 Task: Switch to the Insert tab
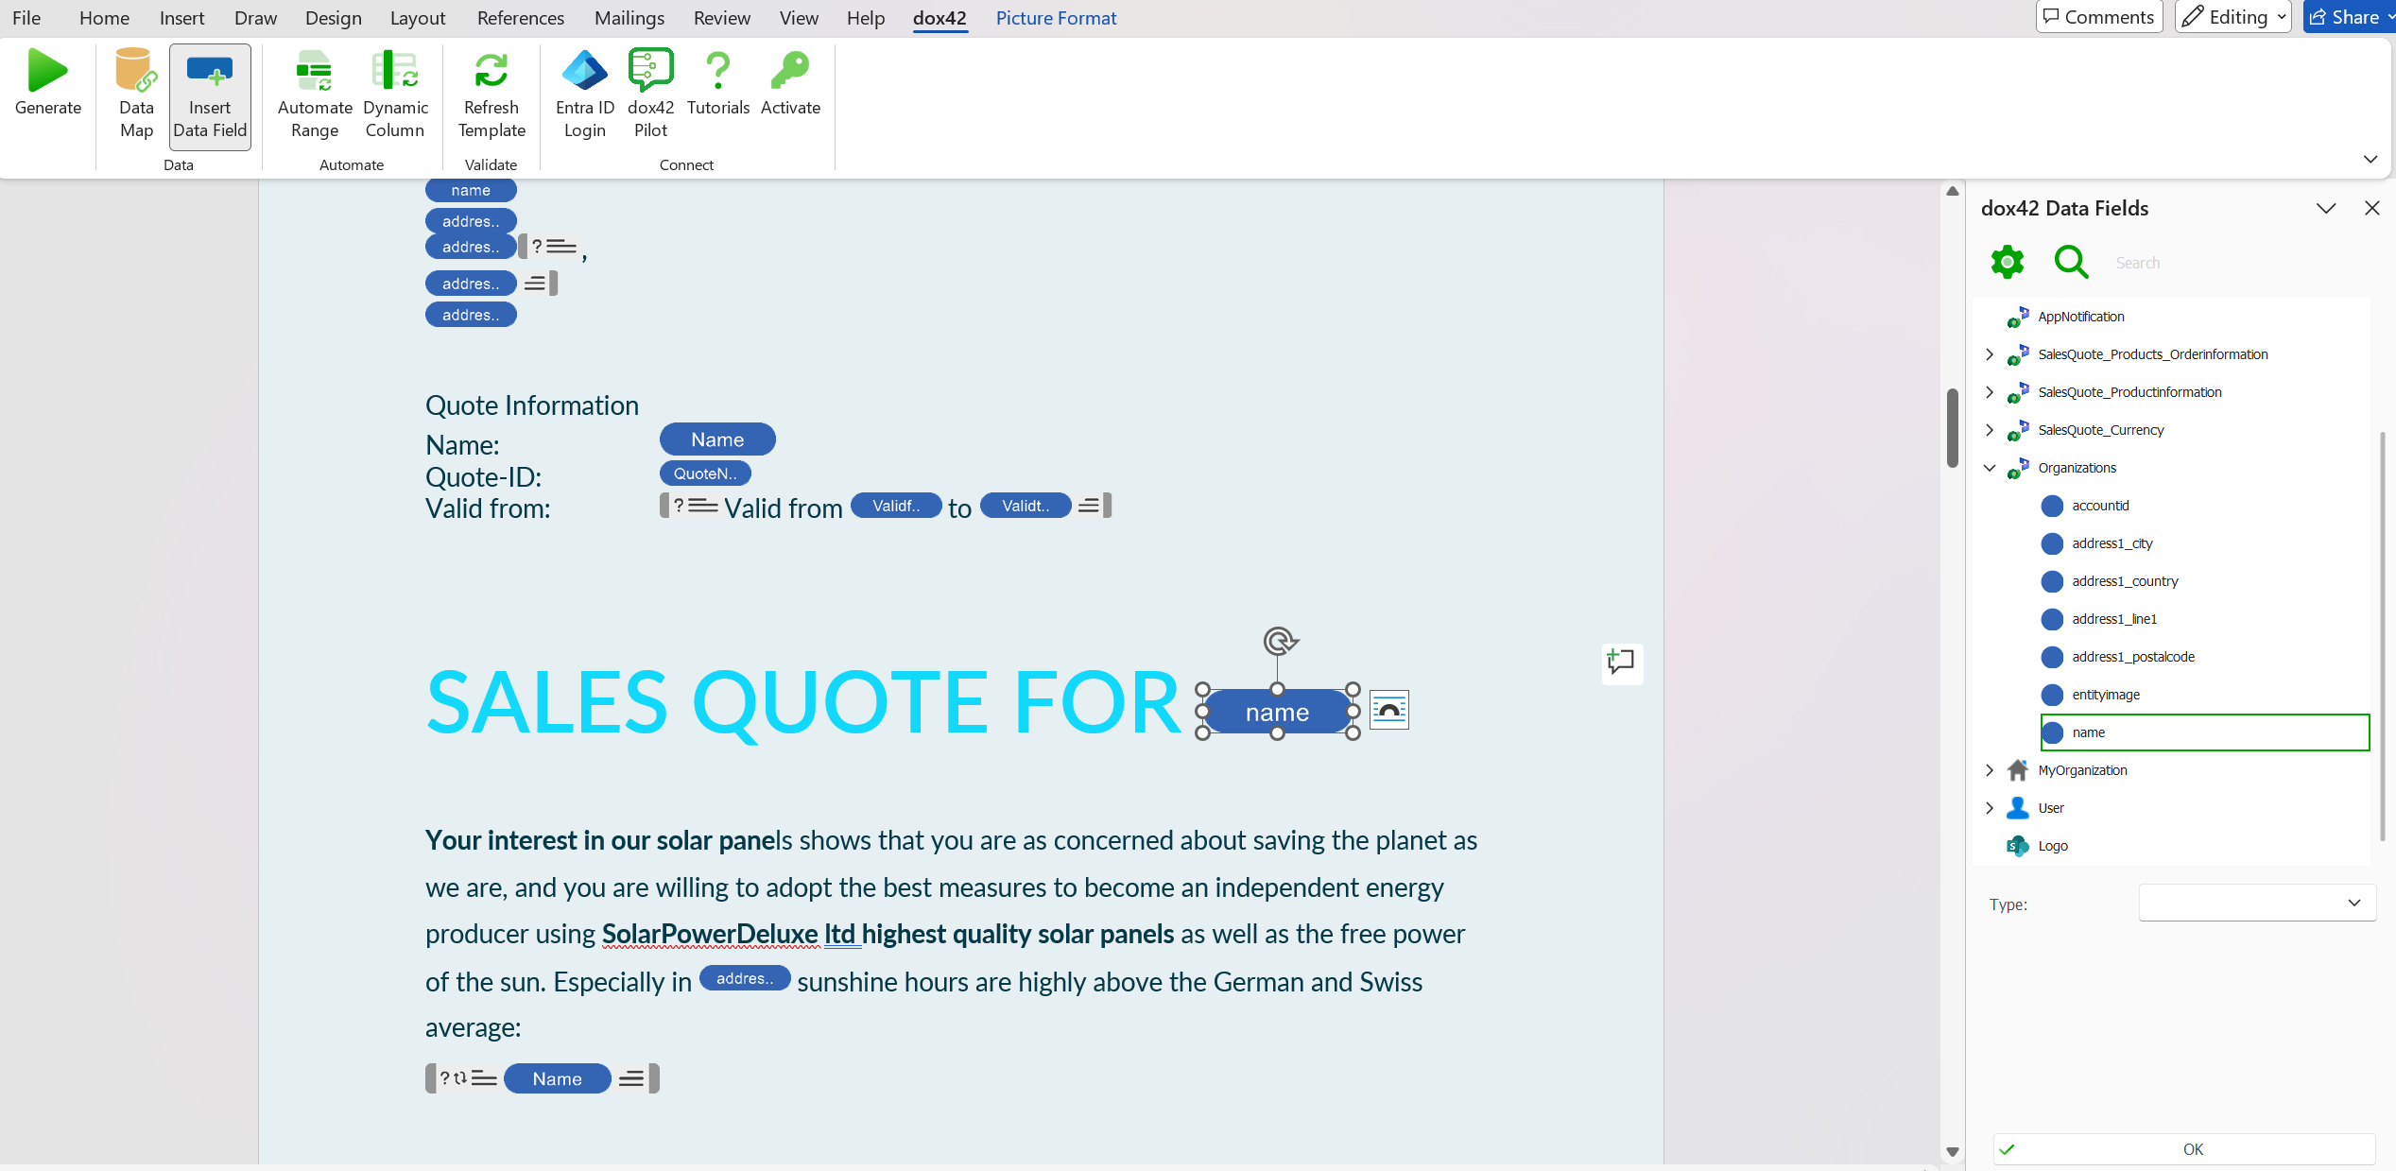click(x=181, y=18)
